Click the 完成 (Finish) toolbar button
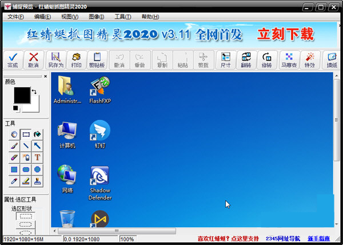This screenshot has height=245, width=343. [13, 60]
